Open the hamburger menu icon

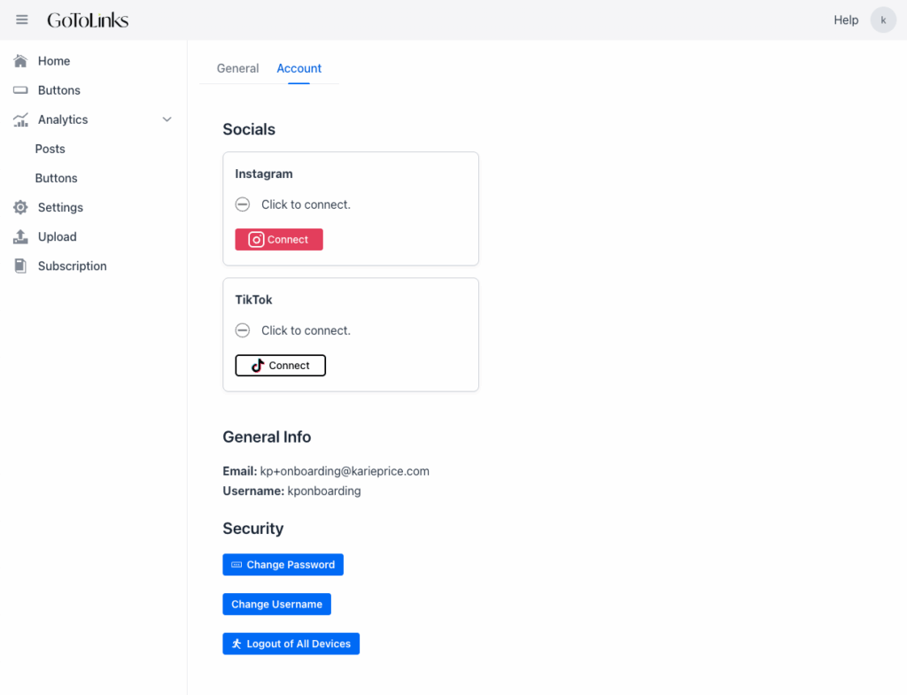tap(22, 19)
